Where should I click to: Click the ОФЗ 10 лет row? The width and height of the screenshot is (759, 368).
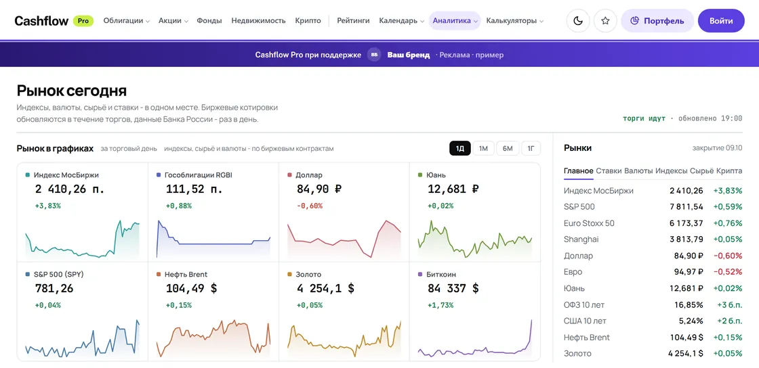653,305
